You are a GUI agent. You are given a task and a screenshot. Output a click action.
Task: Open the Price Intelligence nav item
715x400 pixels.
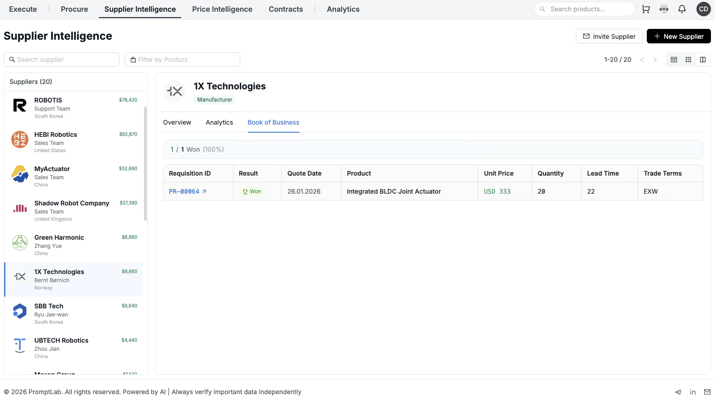222,9
